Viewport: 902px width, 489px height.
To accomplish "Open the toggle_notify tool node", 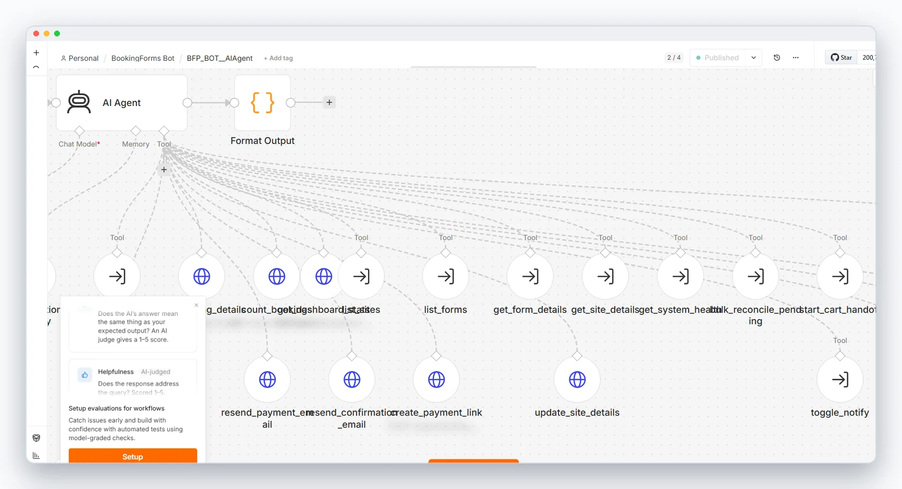I will pyautogui.click(x=840, y=379).
